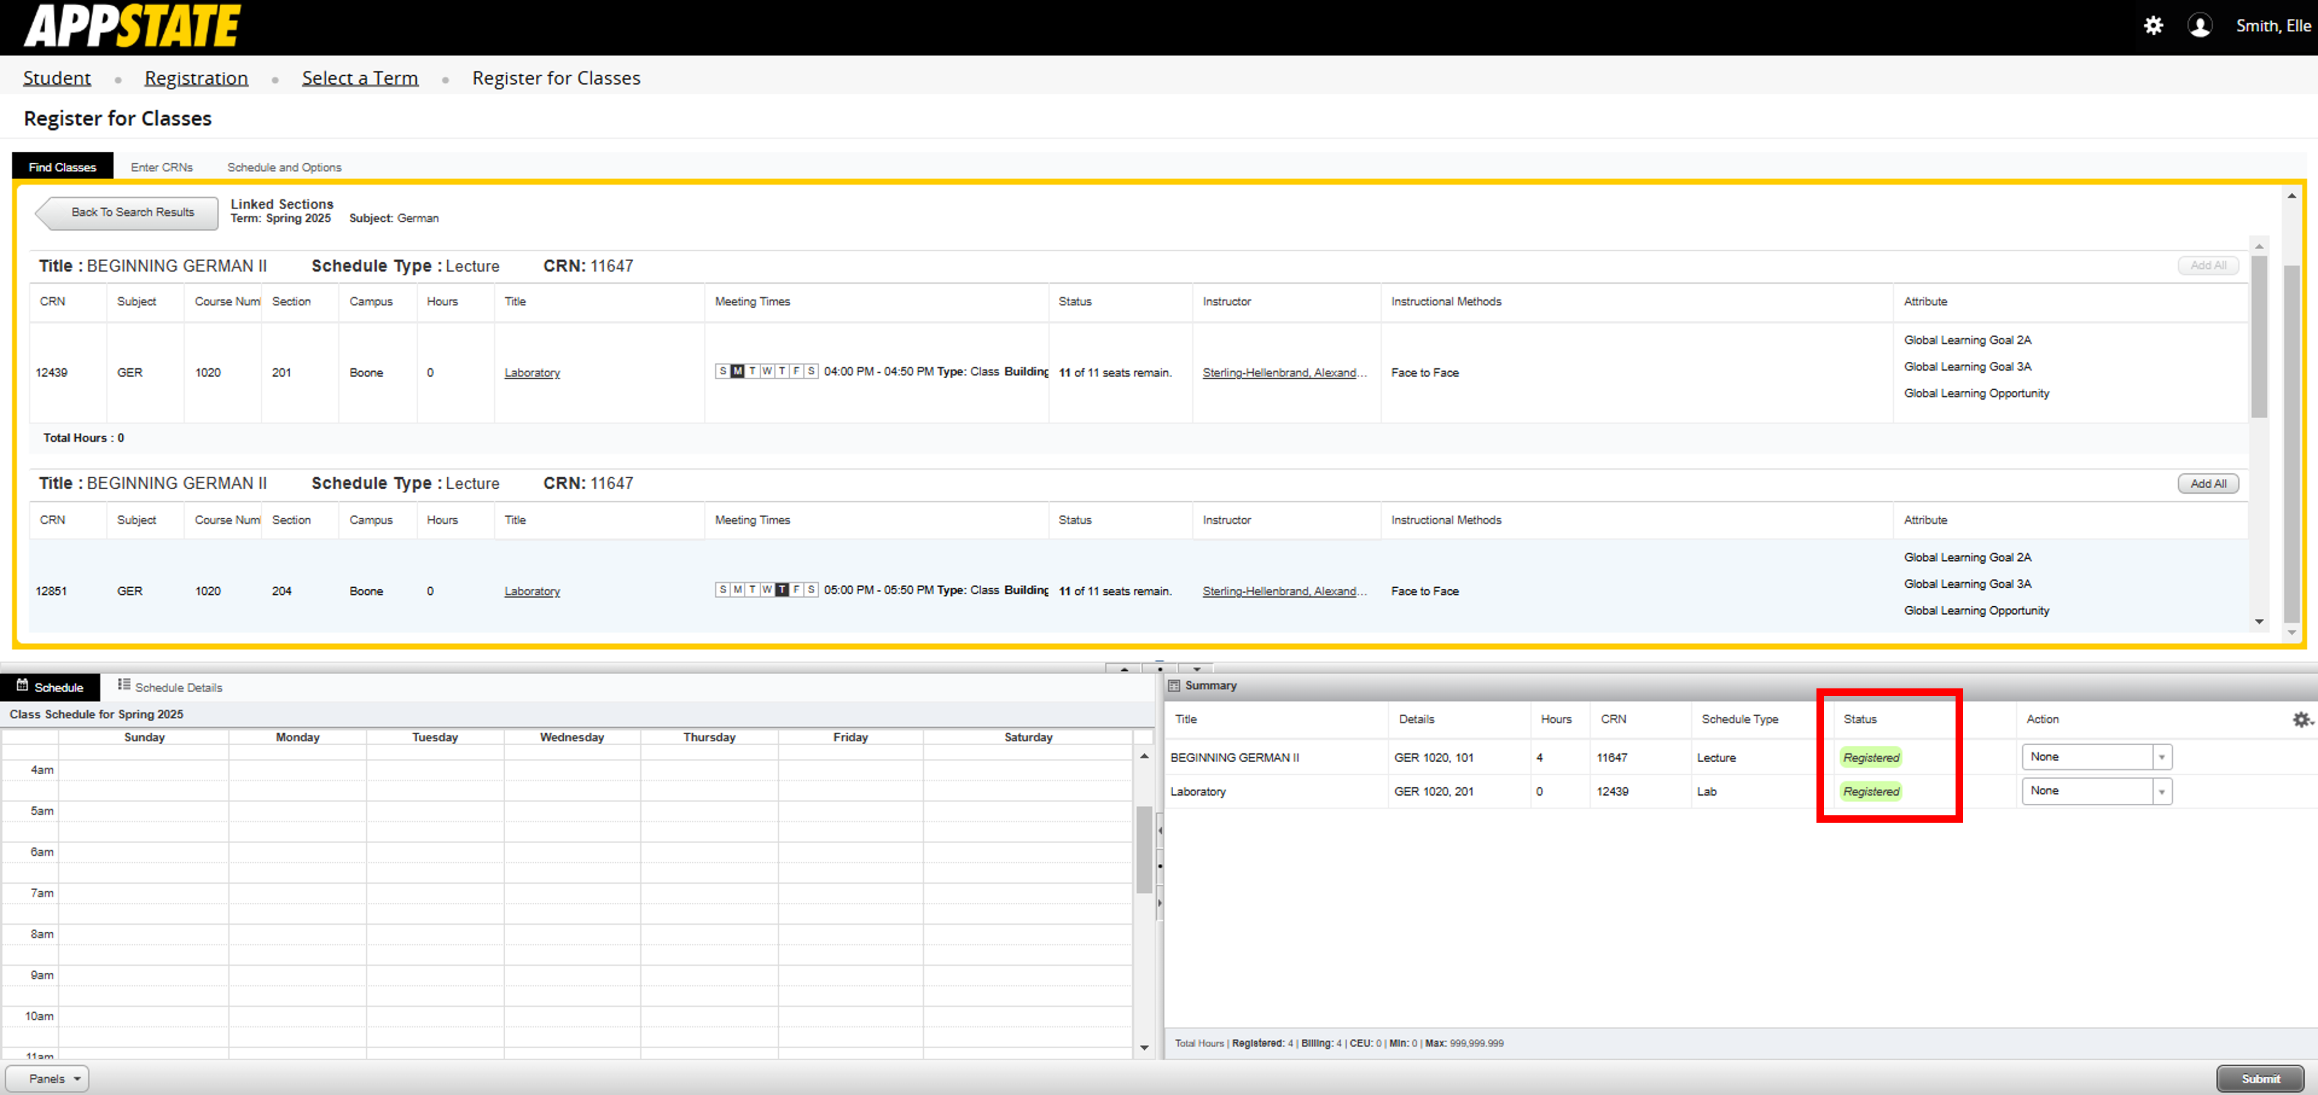Click Registered status for CRN 11647

point(1871,757)
